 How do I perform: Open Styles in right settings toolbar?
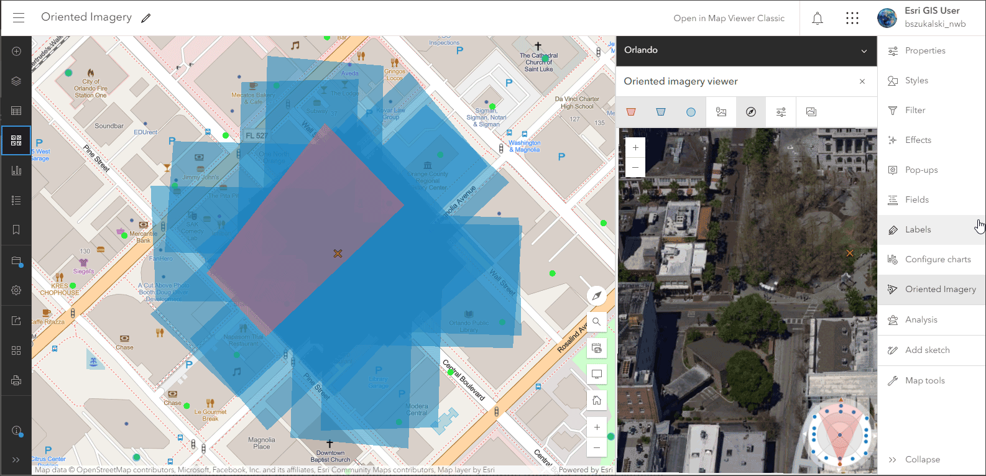(931, 81)
